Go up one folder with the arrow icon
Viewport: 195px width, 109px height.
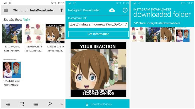61,10
